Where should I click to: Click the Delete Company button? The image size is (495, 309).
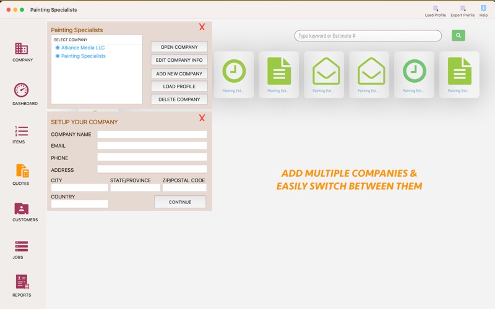coord(179,99)
